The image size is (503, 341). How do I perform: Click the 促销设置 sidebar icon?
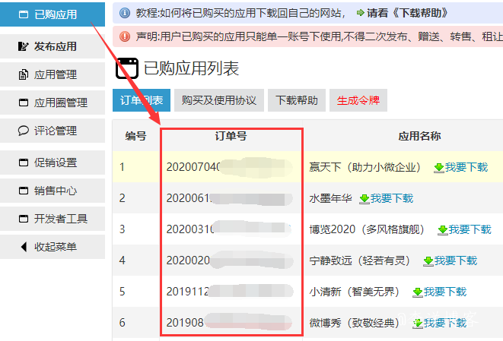22,163
